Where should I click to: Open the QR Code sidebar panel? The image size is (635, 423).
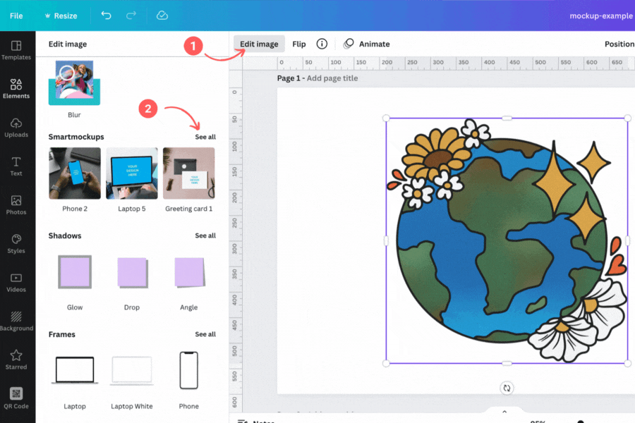(16, 398)
